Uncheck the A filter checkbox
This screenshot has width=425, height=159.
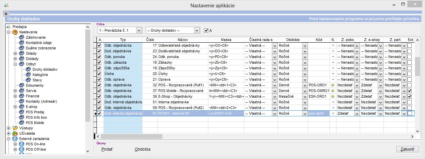tap(206, 30)
